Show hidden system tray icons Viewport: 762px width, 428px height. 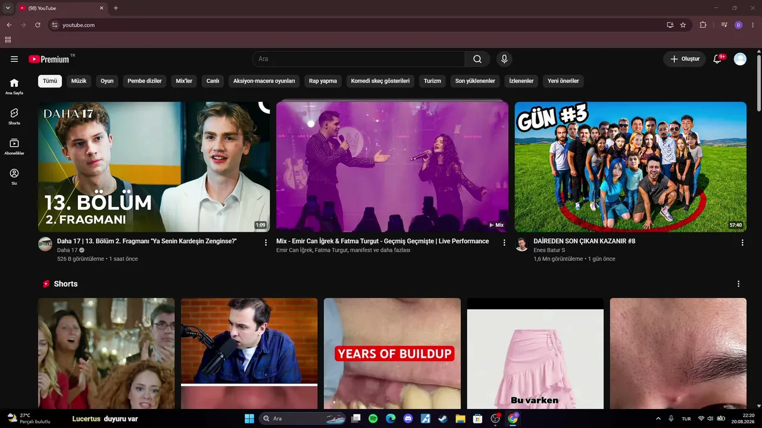658,418
